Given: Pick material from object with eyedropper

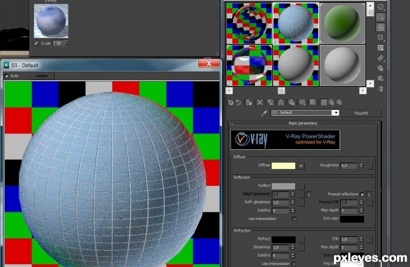Looking at the screenshot, I should pyautogui.click(x=264, y=113).
